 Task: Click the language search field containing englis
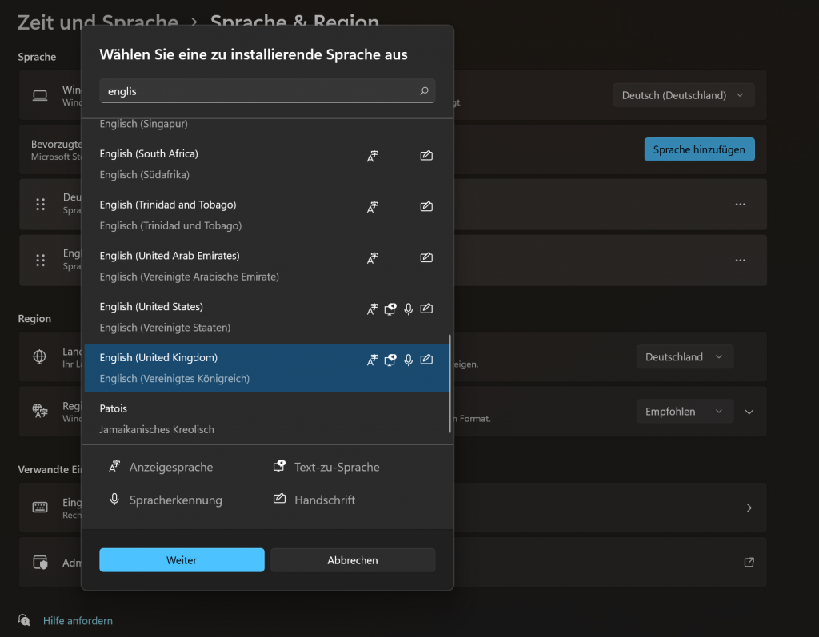point(267,91)
